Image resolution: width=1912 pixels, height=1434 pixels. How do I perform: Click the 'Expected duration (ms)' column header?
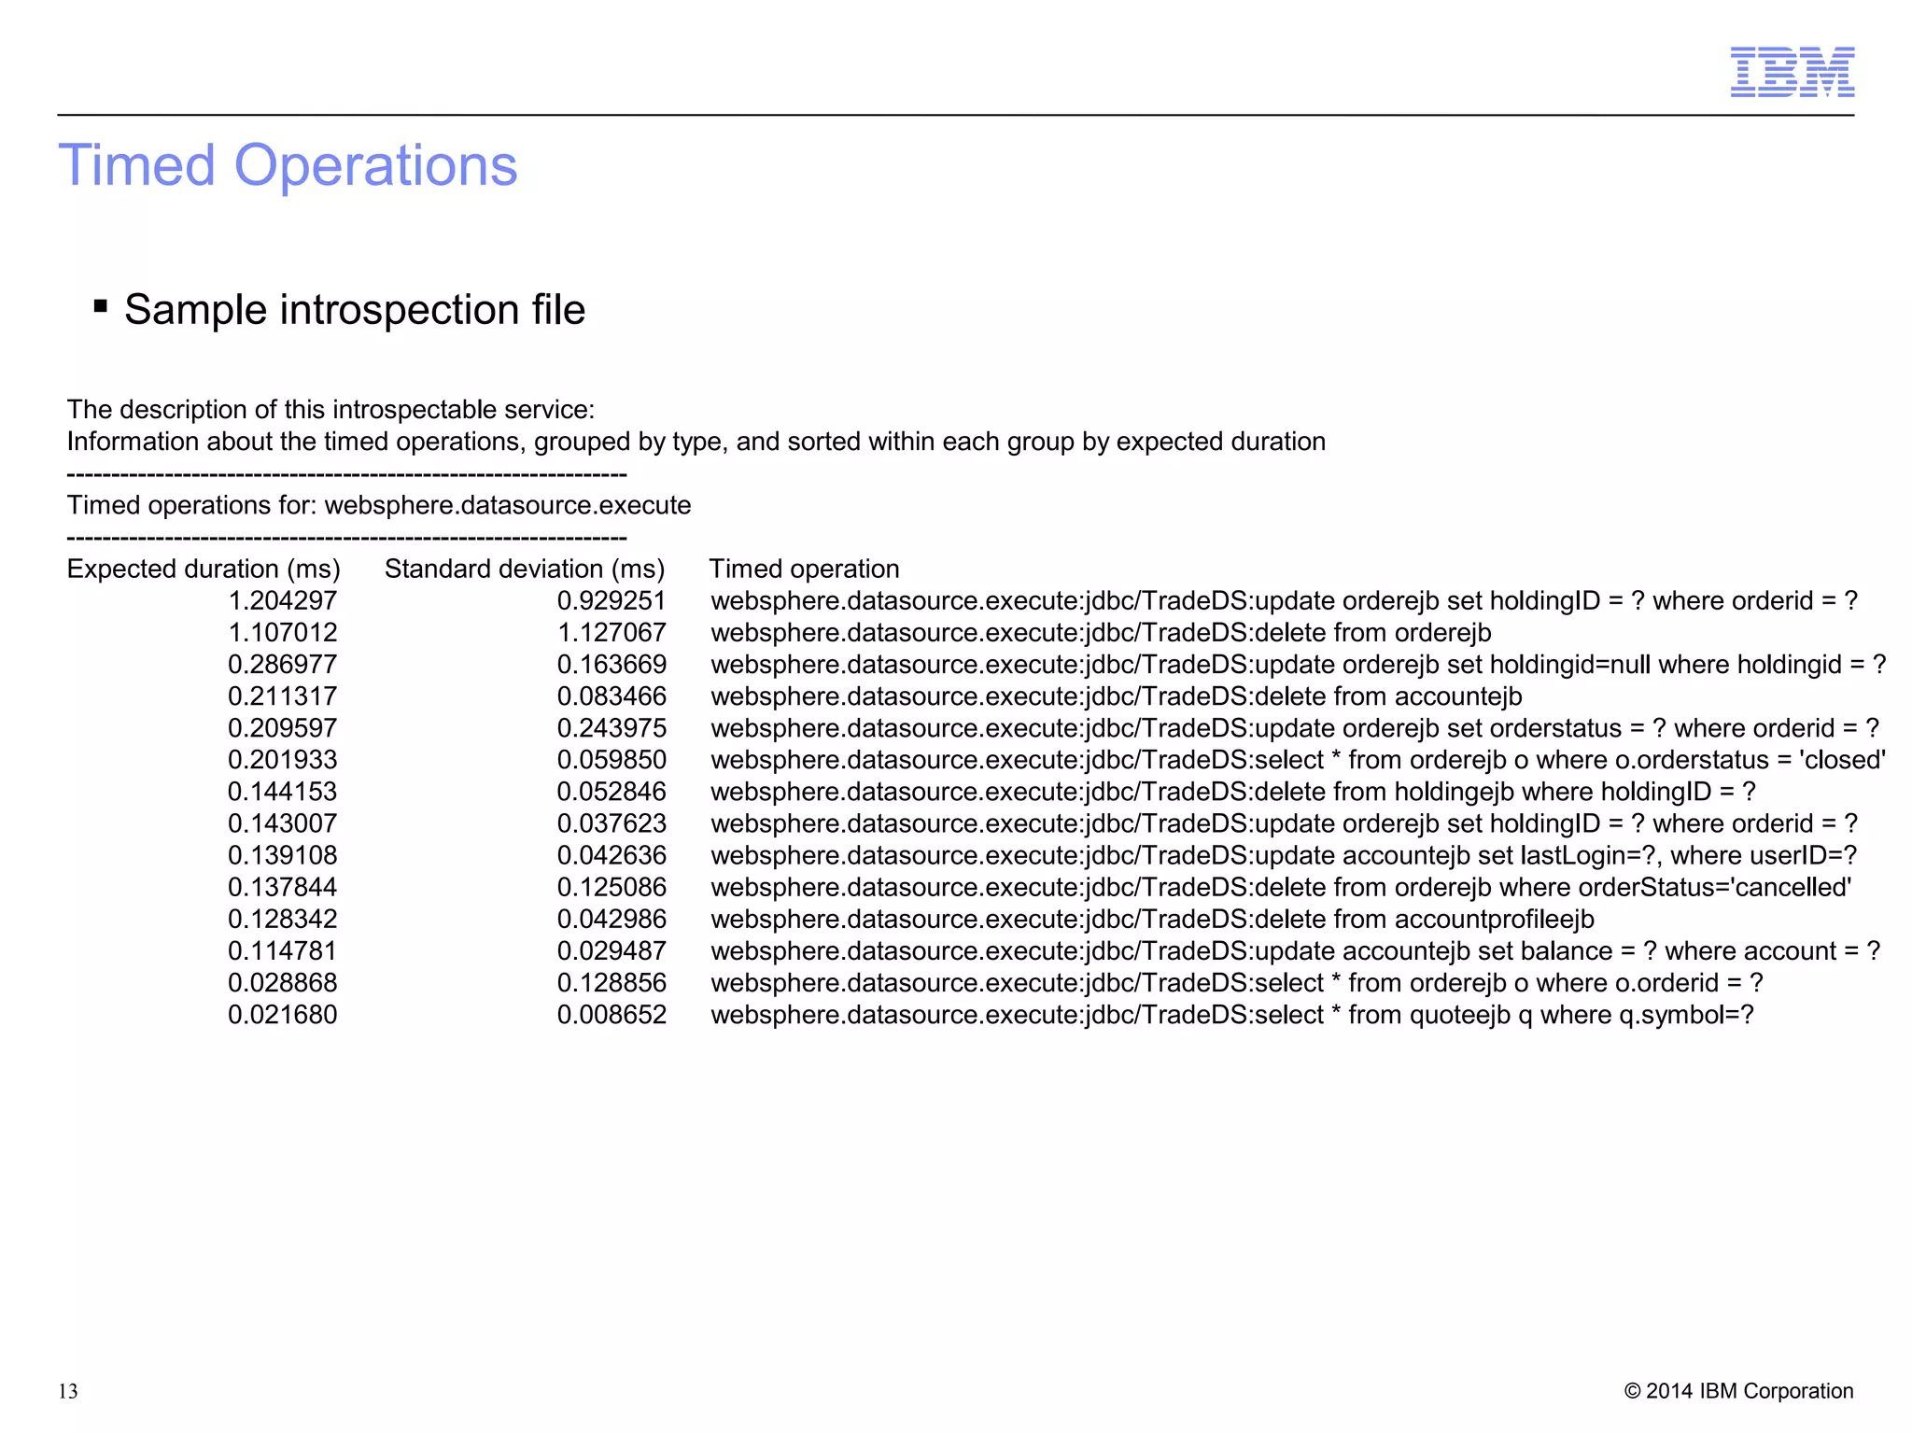click(x=204, y=569)
